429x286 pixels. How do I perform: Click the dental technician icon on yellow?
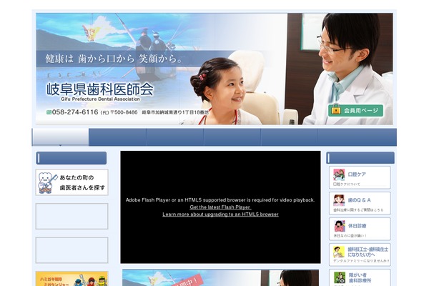tap(339, 252)
